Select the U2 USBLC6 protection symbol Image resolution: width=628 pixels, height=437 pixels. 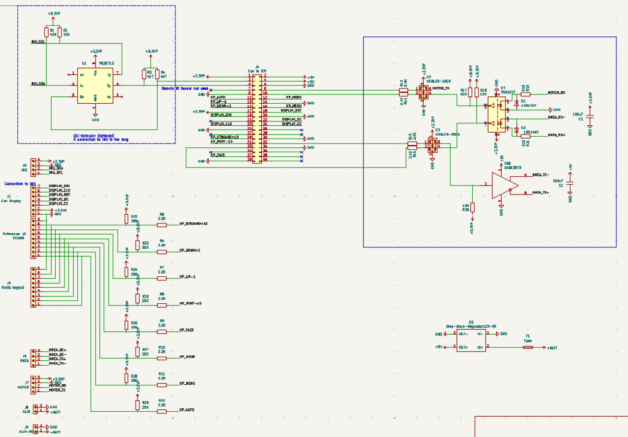click(423, 92)
